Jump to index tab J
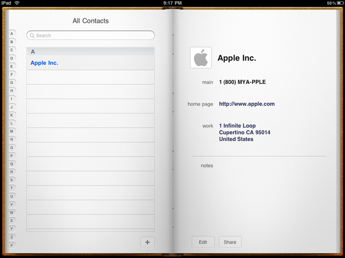Viewport: 345px width, 258px height. 12,107
